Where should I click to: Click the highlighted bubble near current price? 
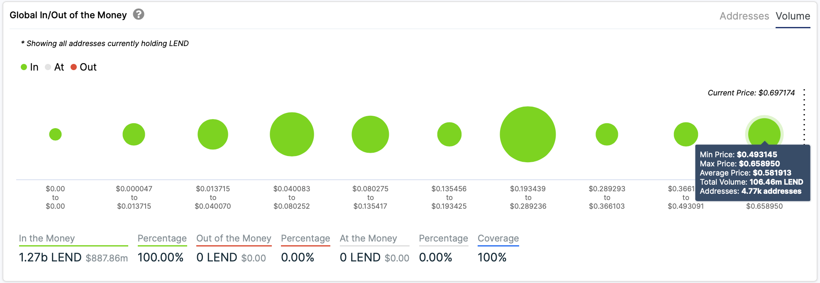click(764, 133)
